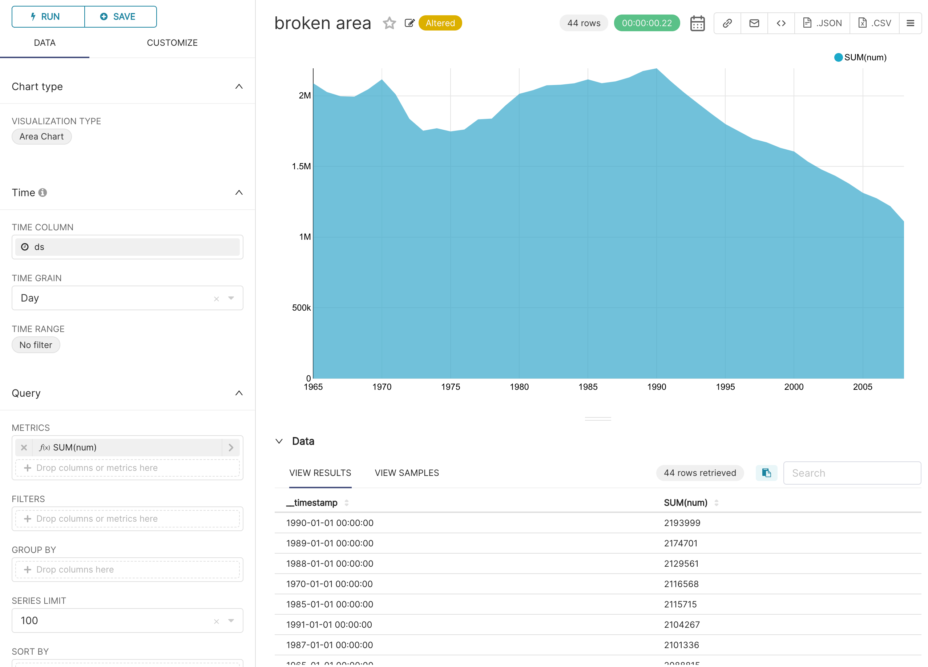
Task: Copy chart permalink via link icon
Action: coord(727,23)
